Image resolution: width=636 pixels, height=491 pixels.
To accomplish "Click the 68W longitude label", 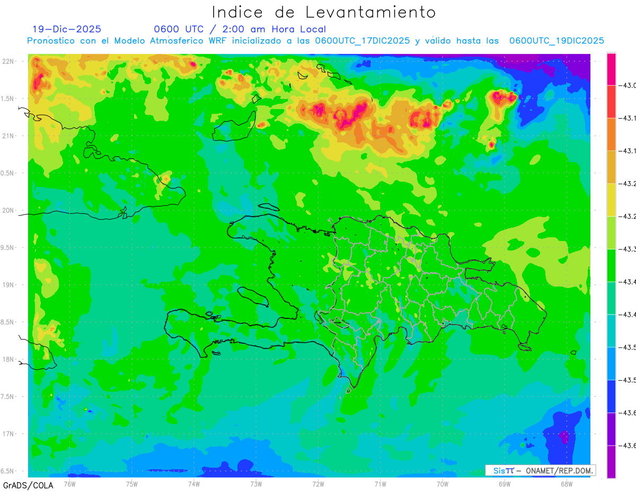I will point(567,484).
